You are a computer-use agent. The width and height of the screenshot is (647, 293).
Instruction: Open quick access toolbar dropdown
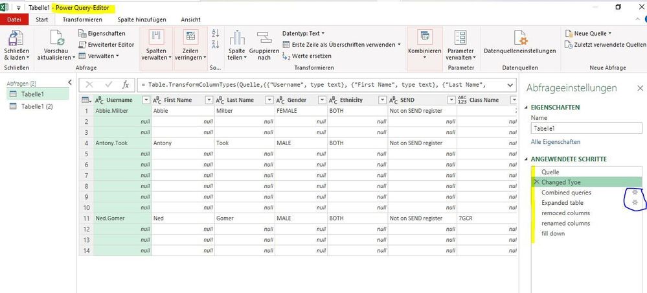tap(18, 7)
